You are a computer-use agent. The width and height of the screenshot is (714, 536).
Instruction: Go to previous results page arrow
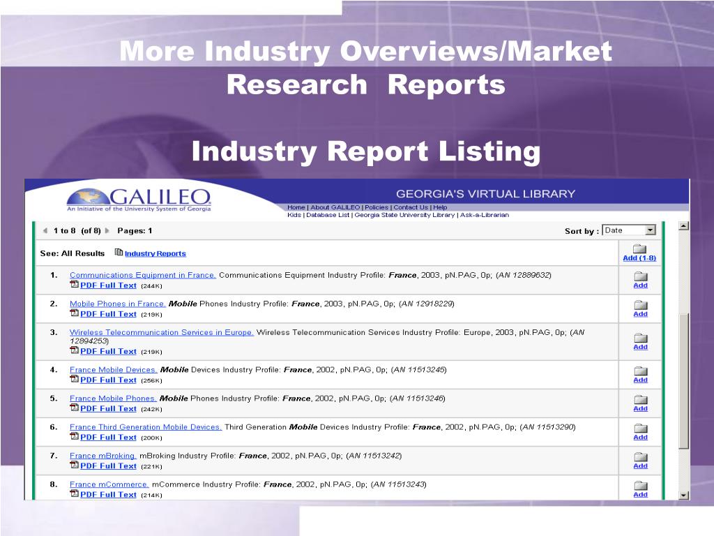click(45, 230)
